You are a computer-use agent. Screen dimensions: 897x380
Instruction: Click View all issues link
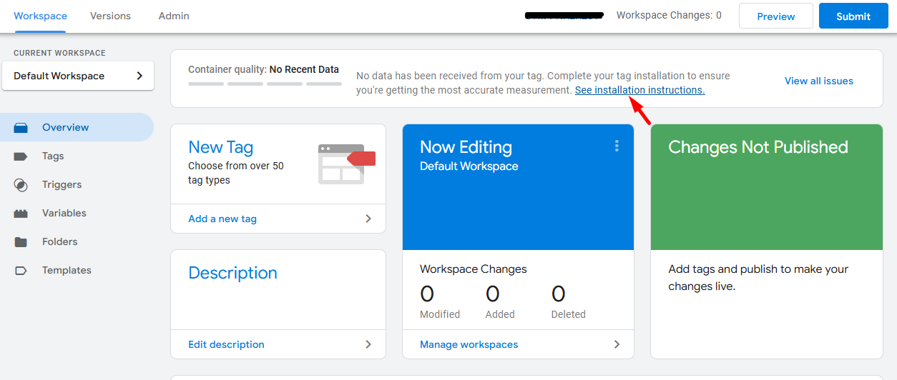pos(819,81)
